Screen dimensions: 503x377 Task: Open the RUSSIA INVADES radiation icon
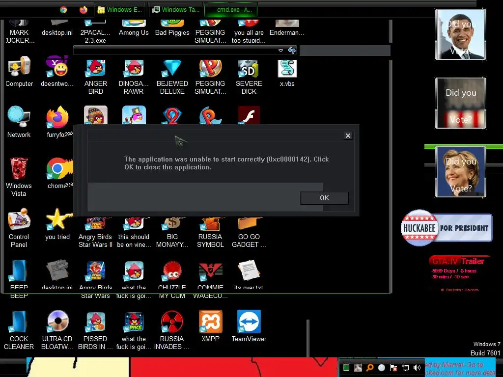coord(172,330)
